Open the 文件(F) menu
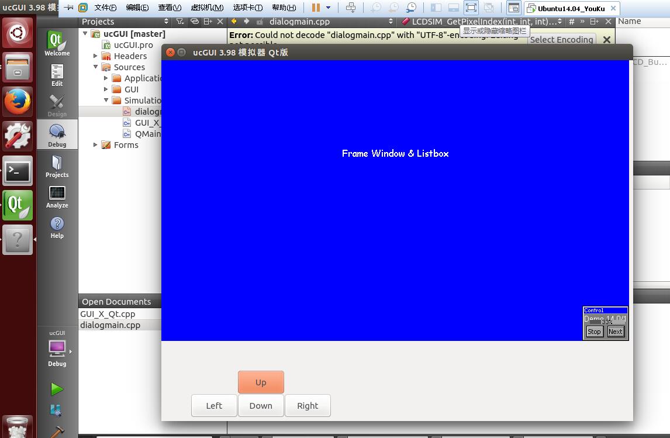 point(105,8)
